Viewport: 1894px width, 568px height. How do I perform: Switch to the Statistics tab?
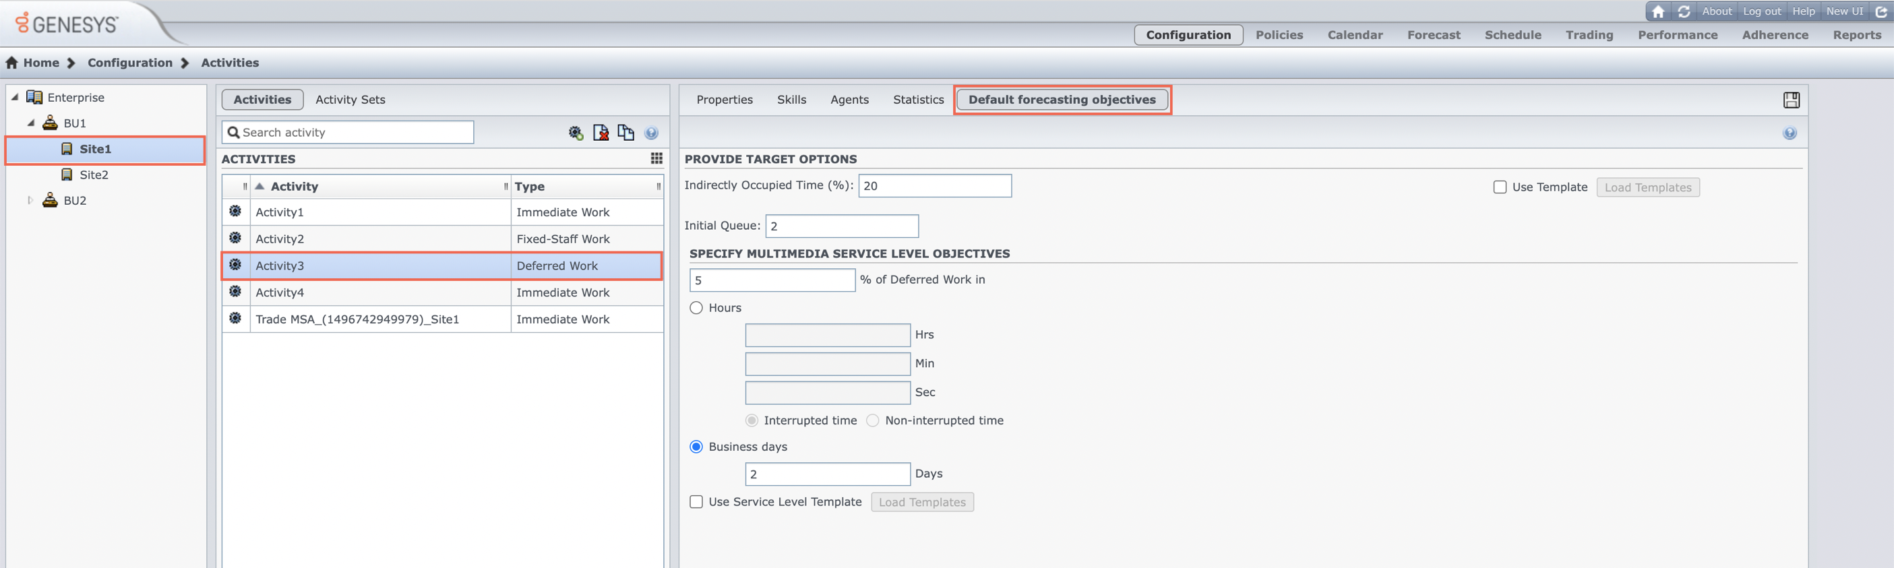917,100
